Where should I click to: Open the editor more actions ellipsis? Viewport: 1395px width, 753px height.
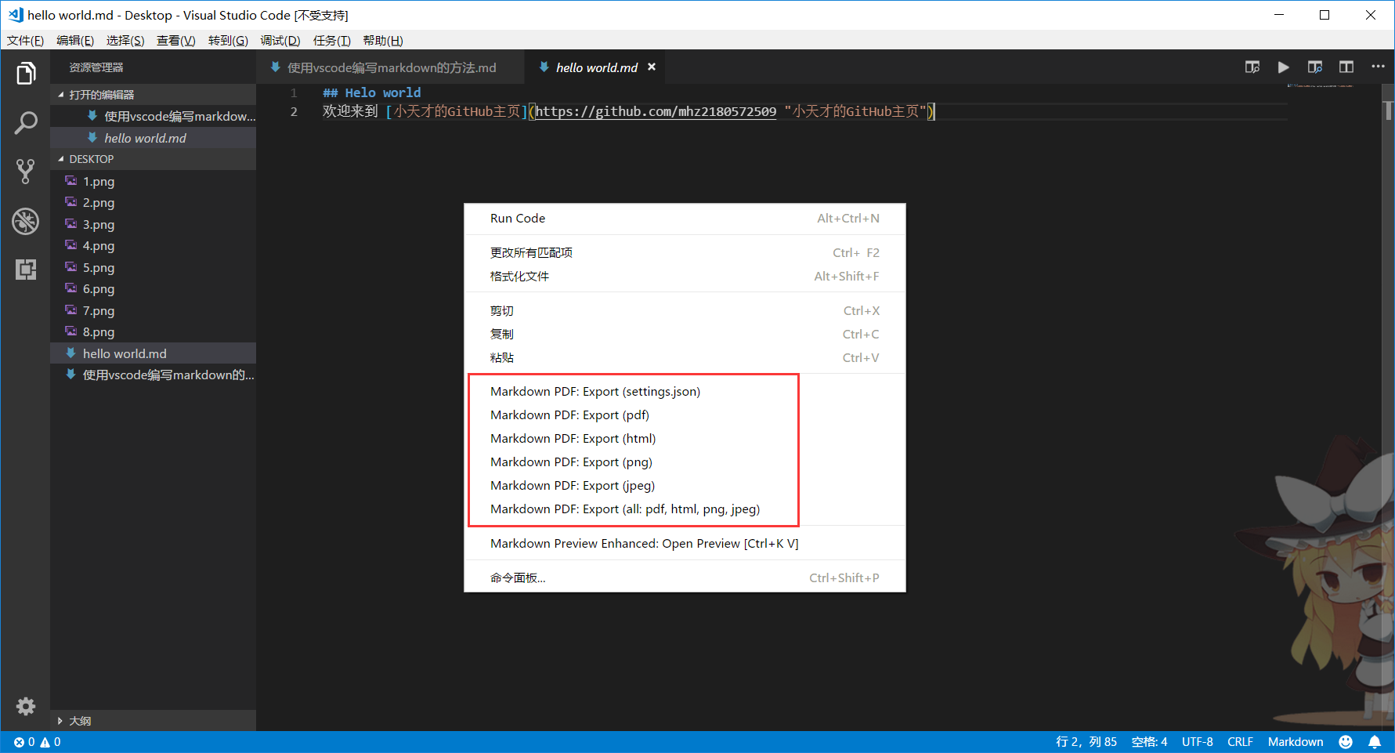click(1378, 67)
